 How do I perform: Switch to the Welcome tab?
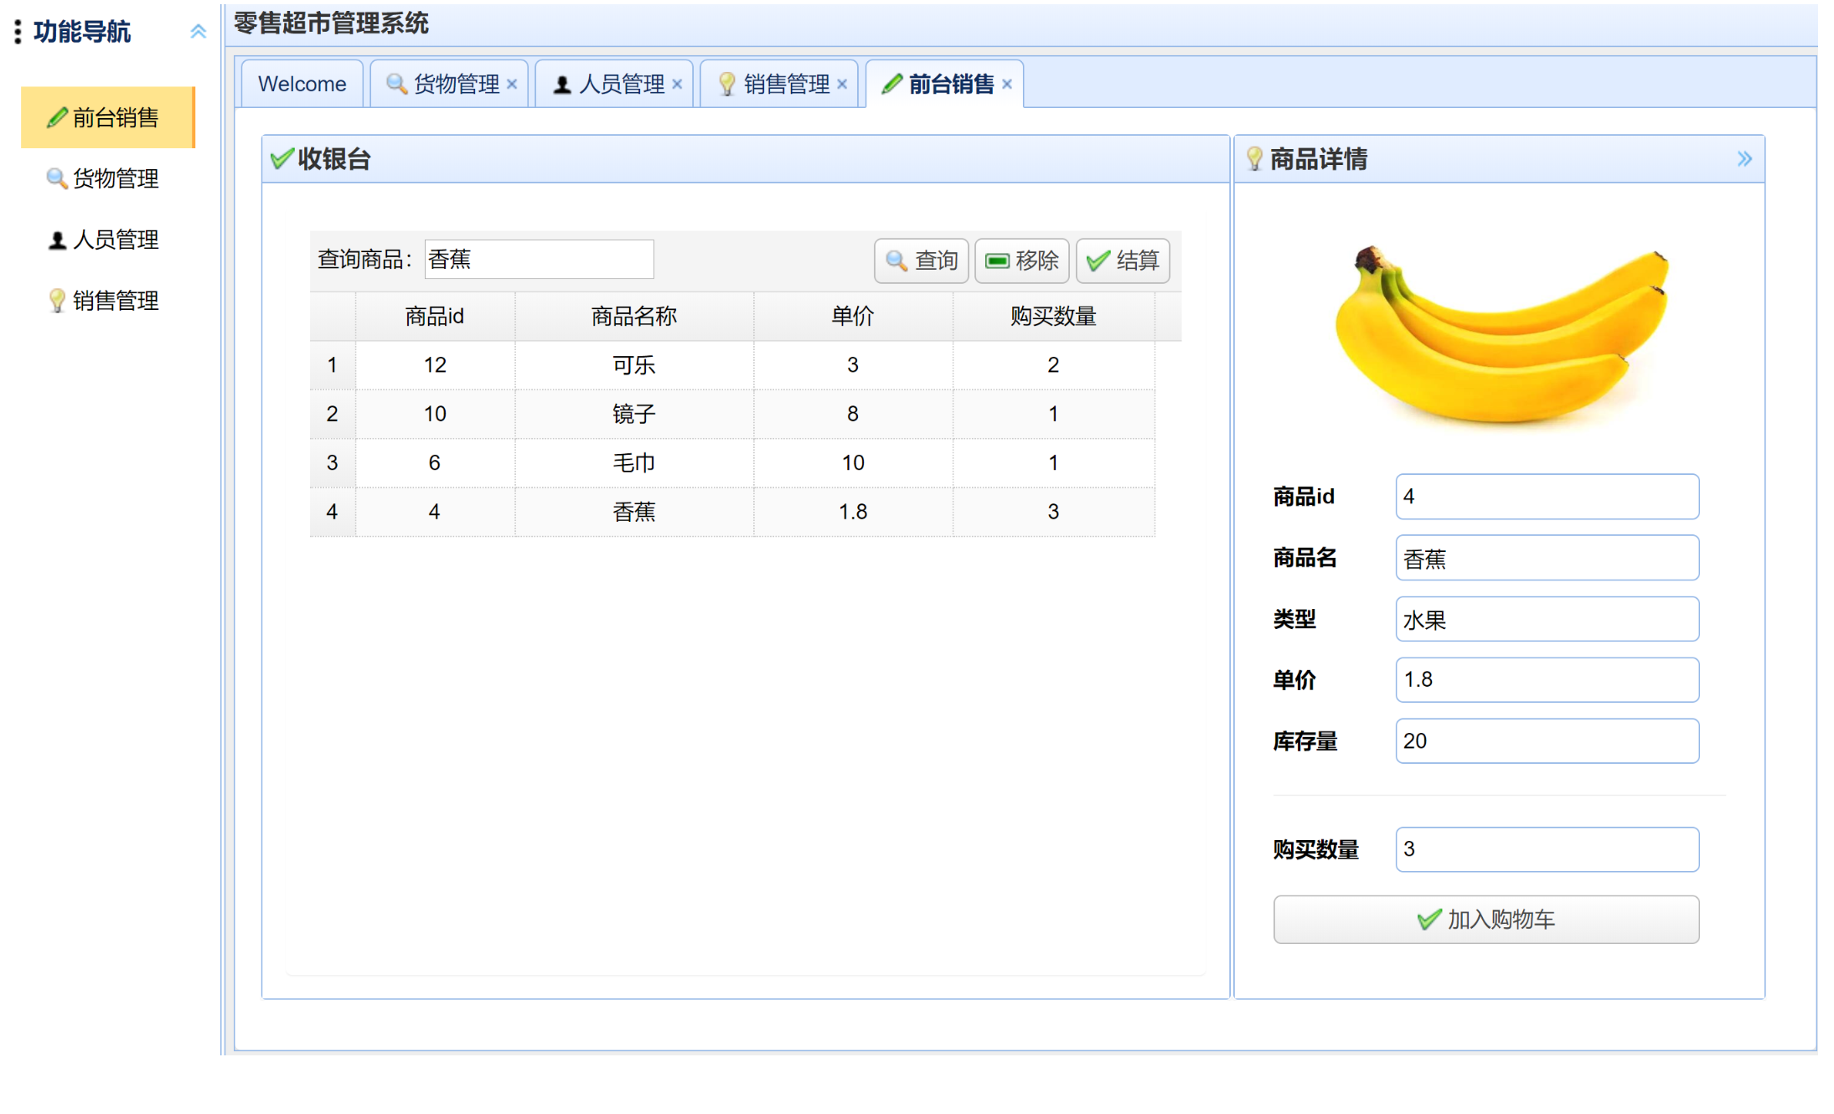pyautogui.click(x=302, y=84)
